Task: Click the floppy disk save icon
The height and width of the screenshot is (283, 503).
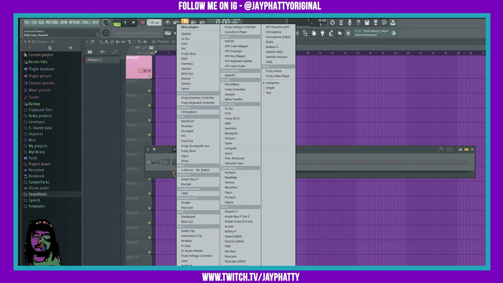Action: [x=367, y=23]
